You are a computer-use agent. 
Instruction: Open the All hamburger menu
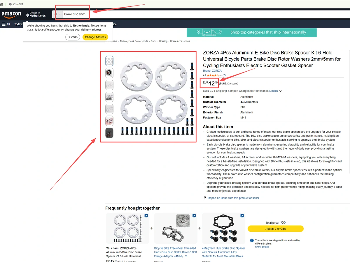click(6, 24)
